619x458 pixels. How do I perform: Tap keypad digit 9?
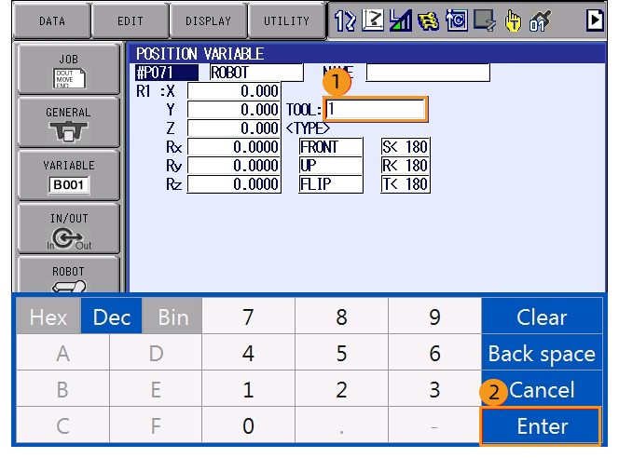(x=434, y=317)
